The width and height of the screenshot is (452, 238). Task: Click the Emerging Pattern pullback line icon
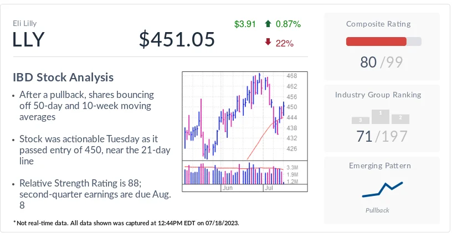[382, 189]
